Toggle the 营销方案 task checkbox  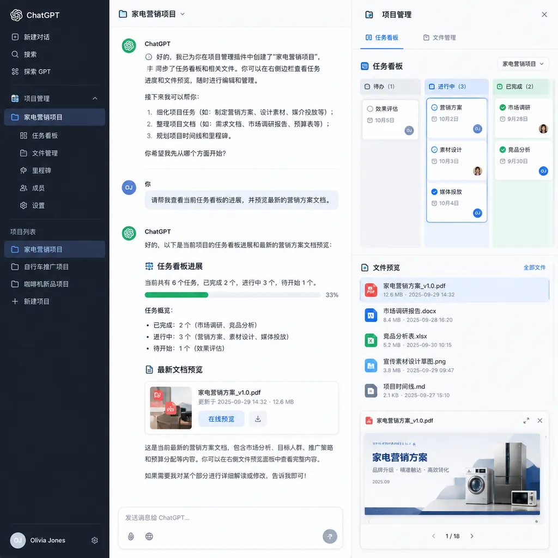(434, 107)
